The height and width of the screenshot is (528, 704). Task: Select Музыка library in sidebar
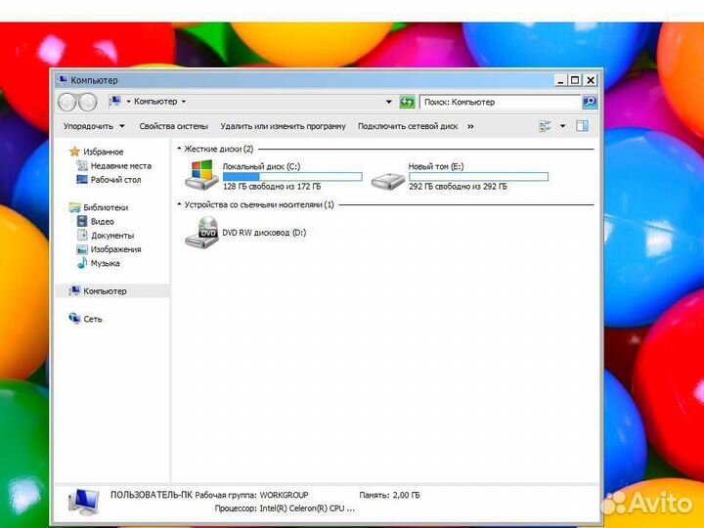point(105,263)
